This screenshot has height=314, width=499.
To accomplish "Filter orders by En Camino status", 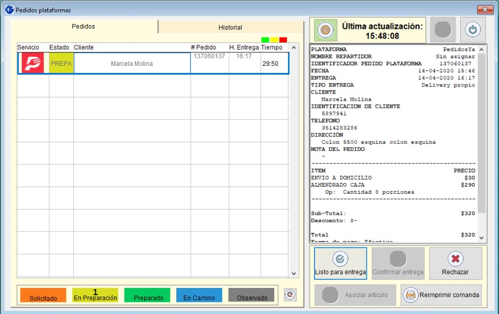I will tap(199, 295).
